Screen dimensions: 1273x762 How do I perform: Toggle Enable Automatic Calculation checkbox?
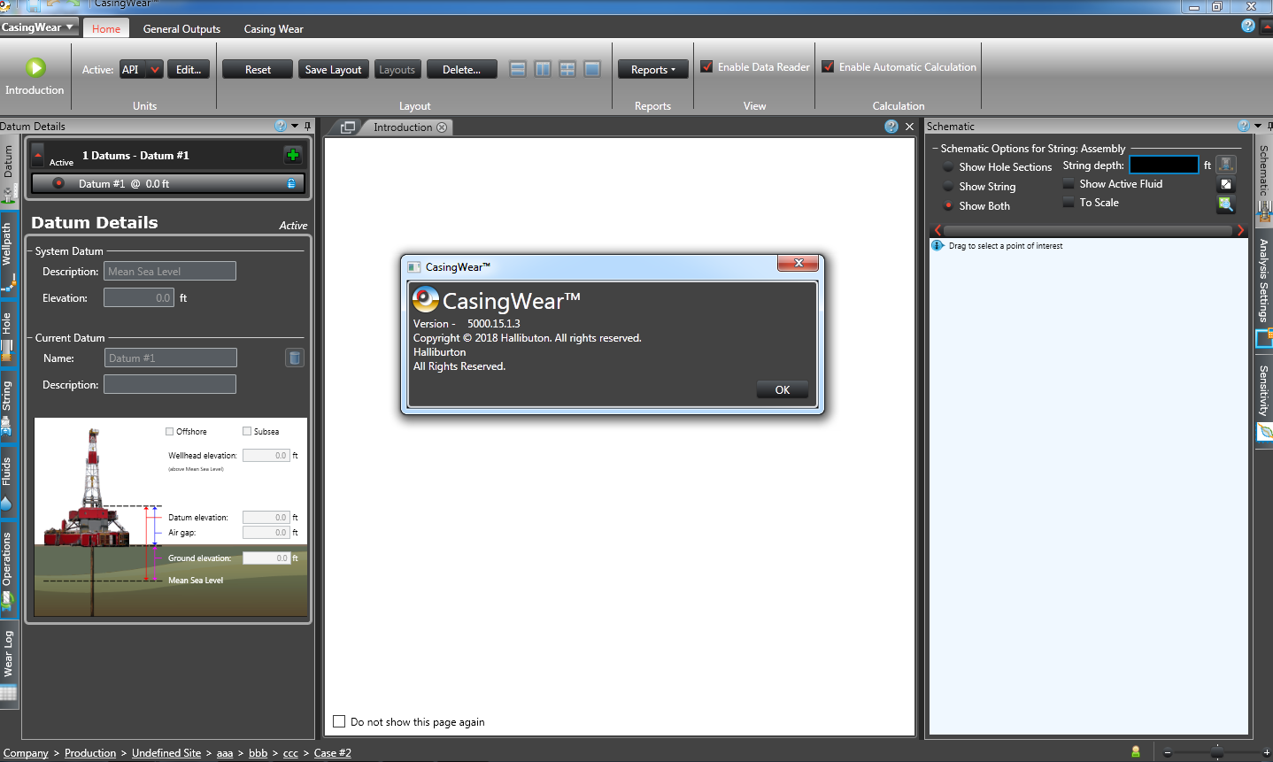coord(828,66)
